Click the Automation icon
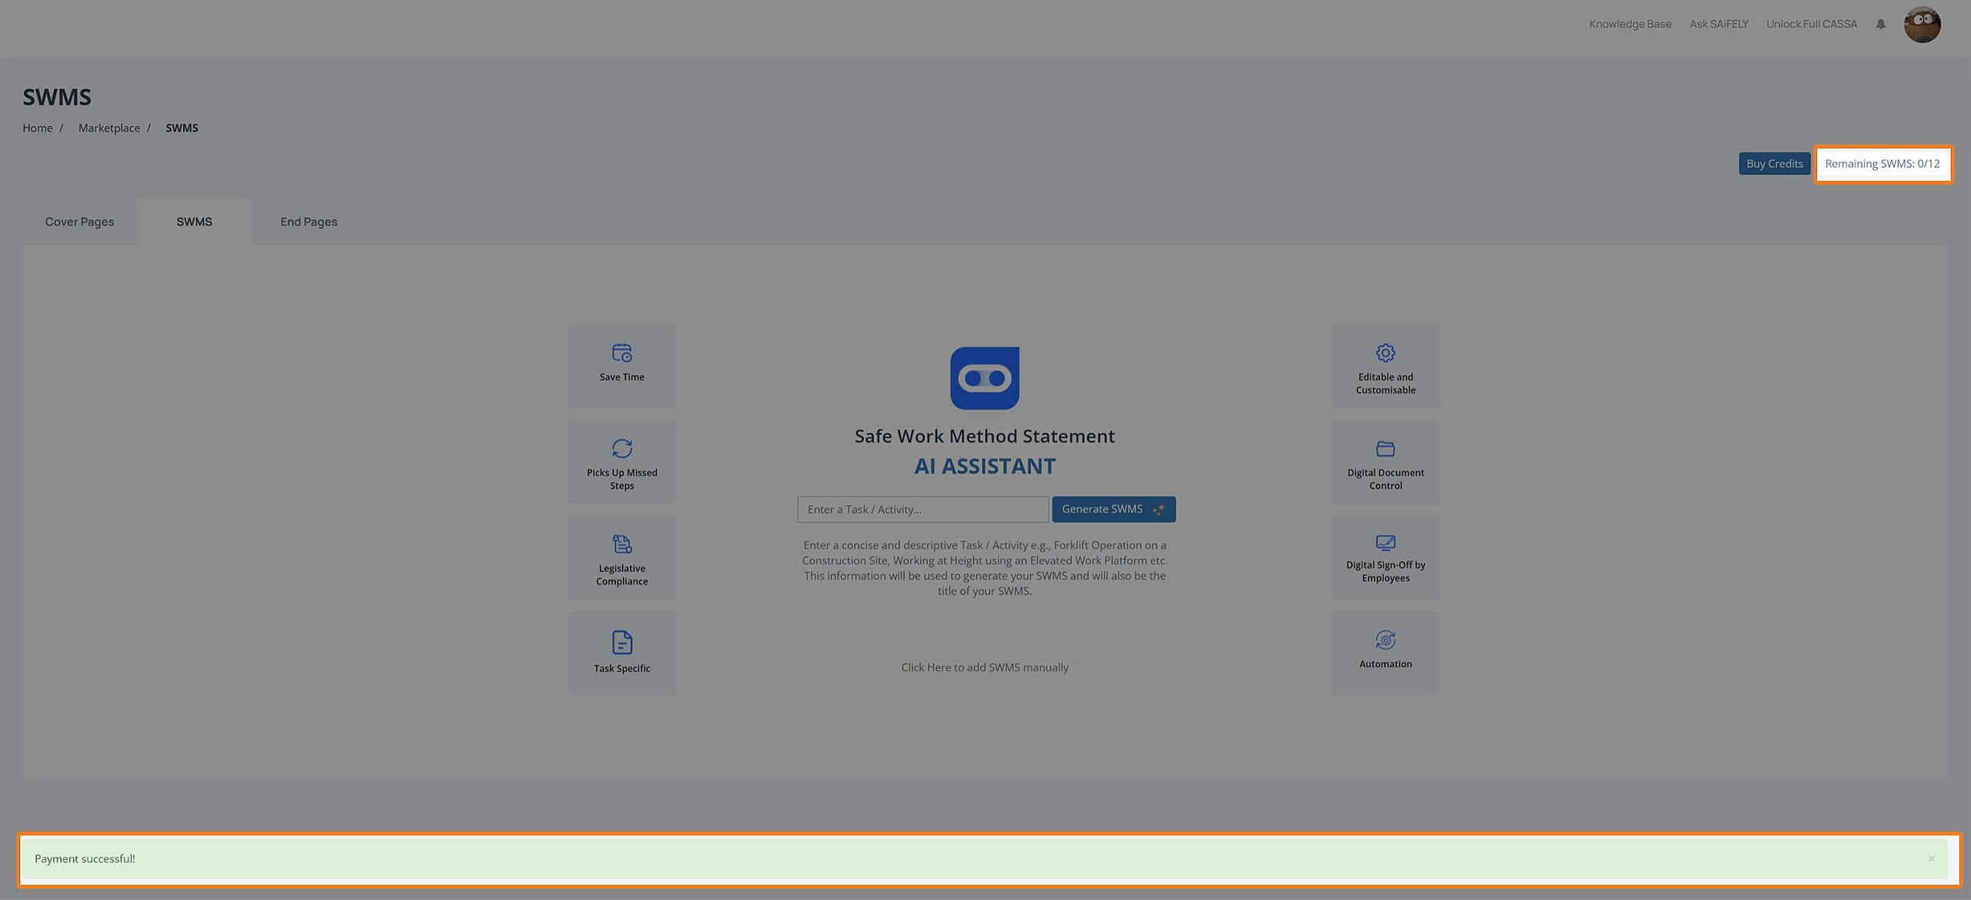This screenshot has width=1971, height=900. pos(1385,640)
